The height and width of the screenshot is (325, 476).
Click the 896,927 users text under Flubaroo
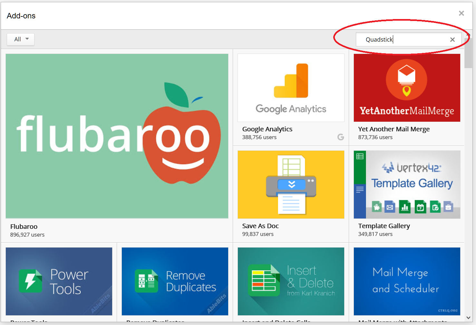tap(27, 235)
